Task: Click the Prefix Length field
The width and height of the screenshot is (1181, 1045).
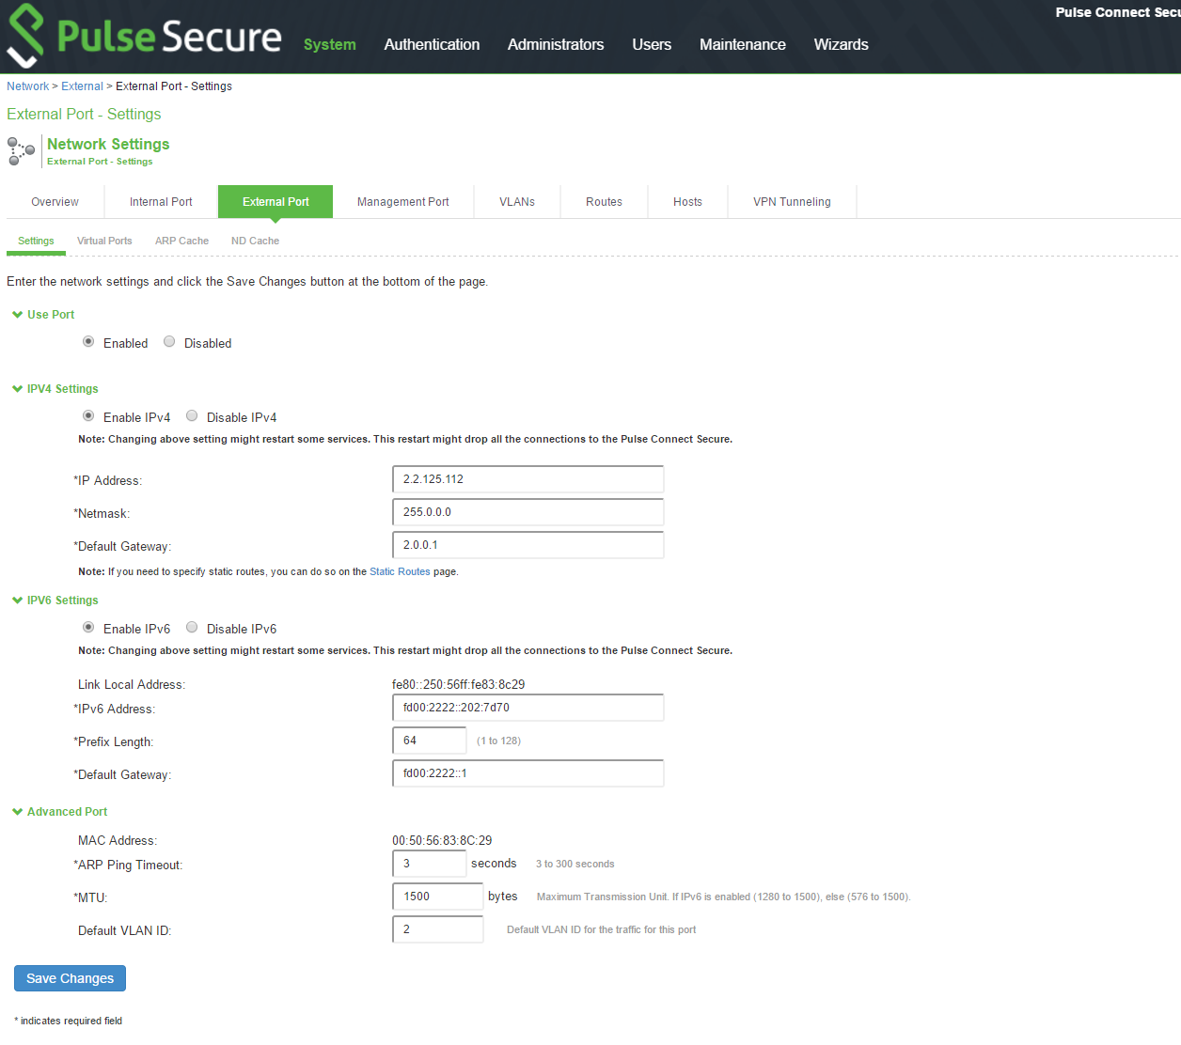Action: tap(430, 741)
